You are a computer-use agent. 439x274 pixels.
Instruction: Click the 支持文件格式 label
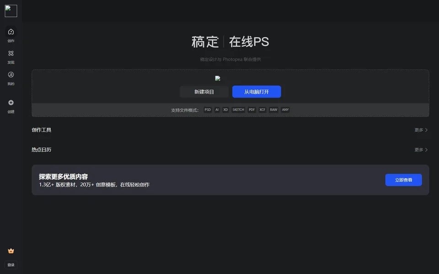(x=185, y=110)
